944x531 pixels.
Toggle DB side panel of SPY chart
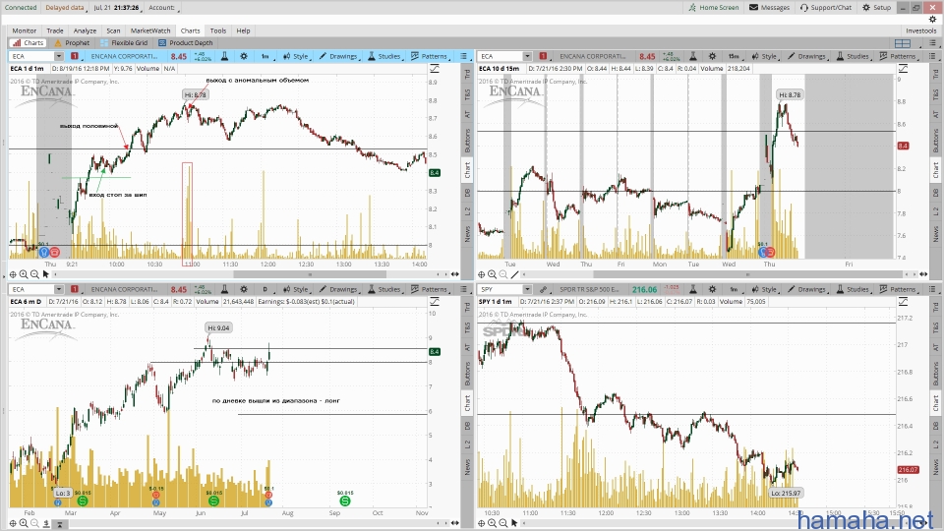(x=935, y=426)
